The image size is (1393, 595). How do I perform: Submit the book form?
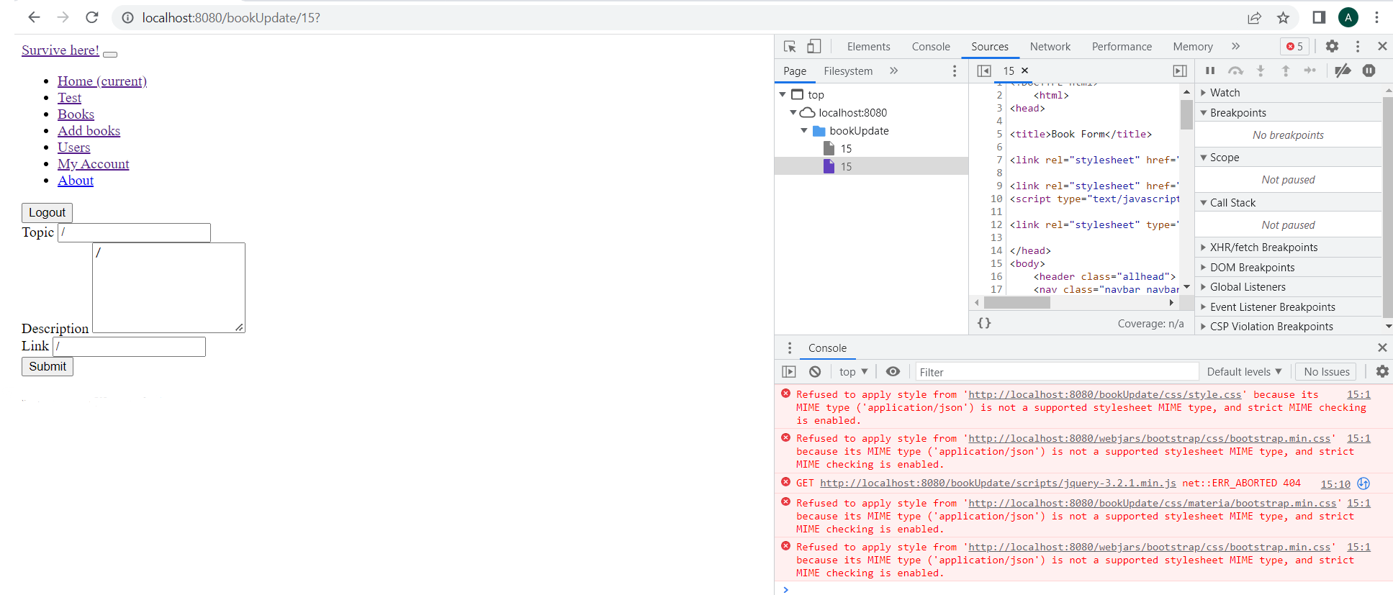pos(48,367)
